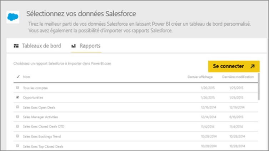Sort by Dernier affichage column header

tap(200, 77)
